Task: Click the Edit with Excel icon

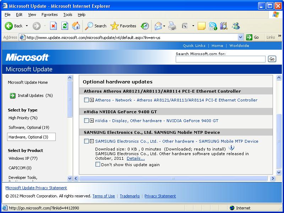Action: pyautogui.click(x=185, y=26)
